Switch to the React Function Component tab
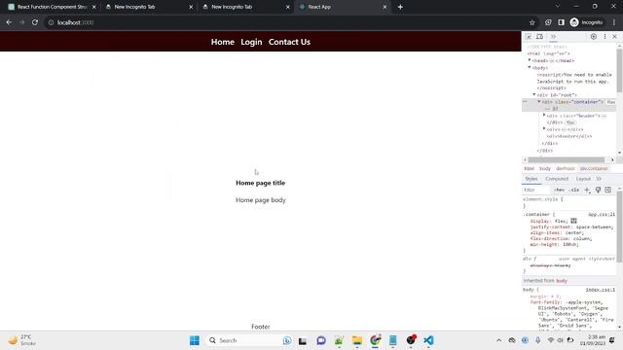 52,7
